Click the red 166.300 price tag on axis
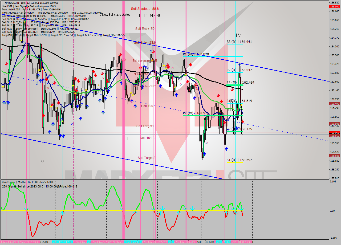 point(334,6)
